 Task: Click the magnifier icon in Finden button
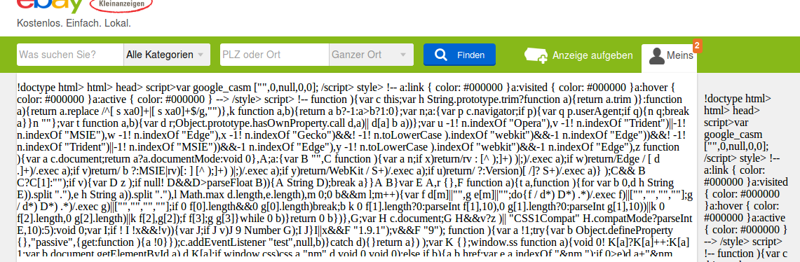(x=440, y=55)
